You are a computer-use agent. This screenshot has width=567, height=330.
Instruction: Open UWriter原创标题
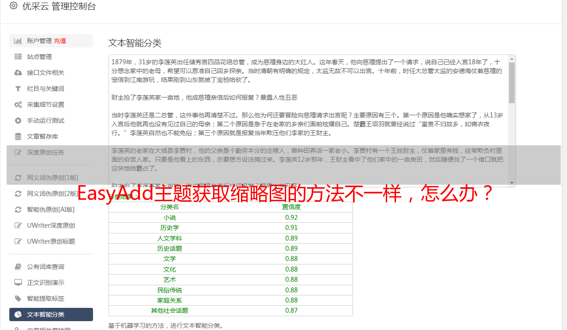51,241
